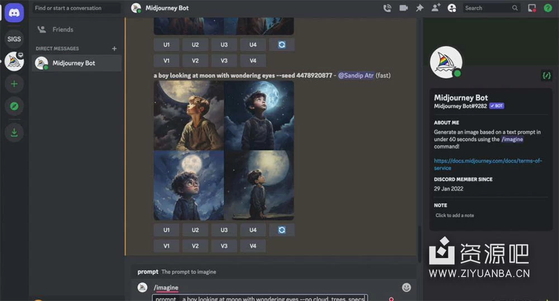Upscale image U4 in upper grid
Viewport: 559px width, 301px height.
coord(253,45)
